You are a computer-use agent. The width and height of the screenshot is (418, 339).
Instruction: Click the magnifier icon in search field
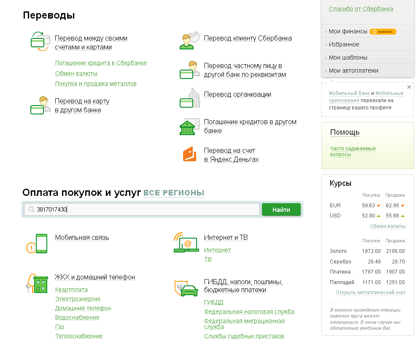tap(32, 209)
